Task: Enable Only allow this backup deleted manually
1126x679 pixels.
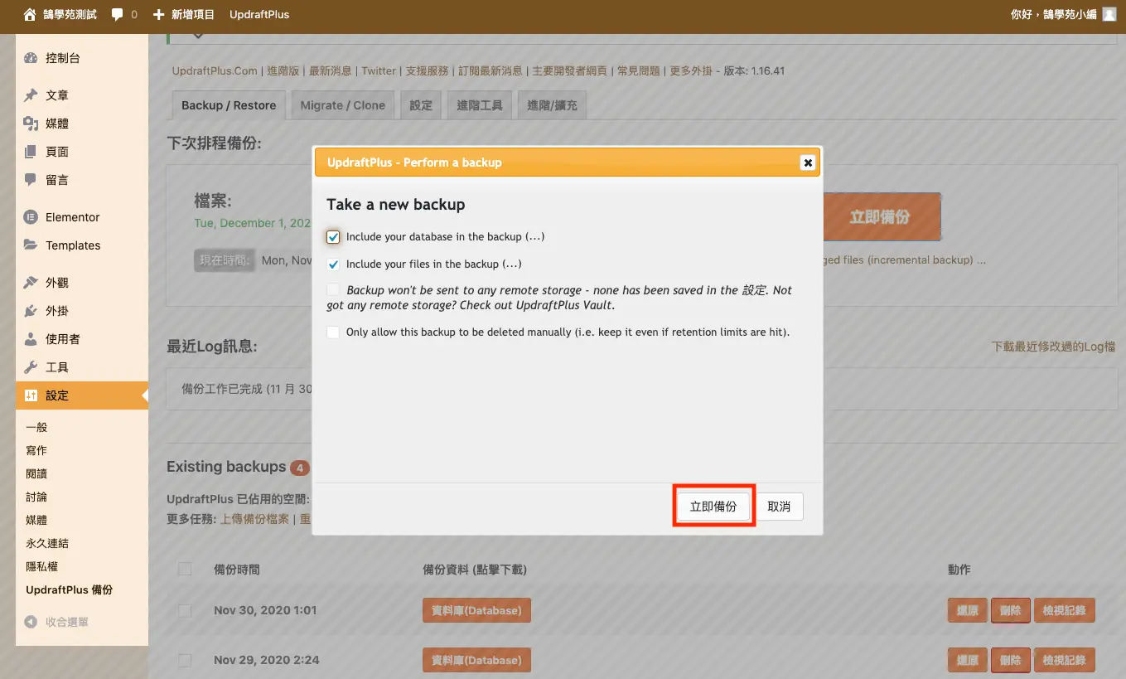Action: point(333,332)
